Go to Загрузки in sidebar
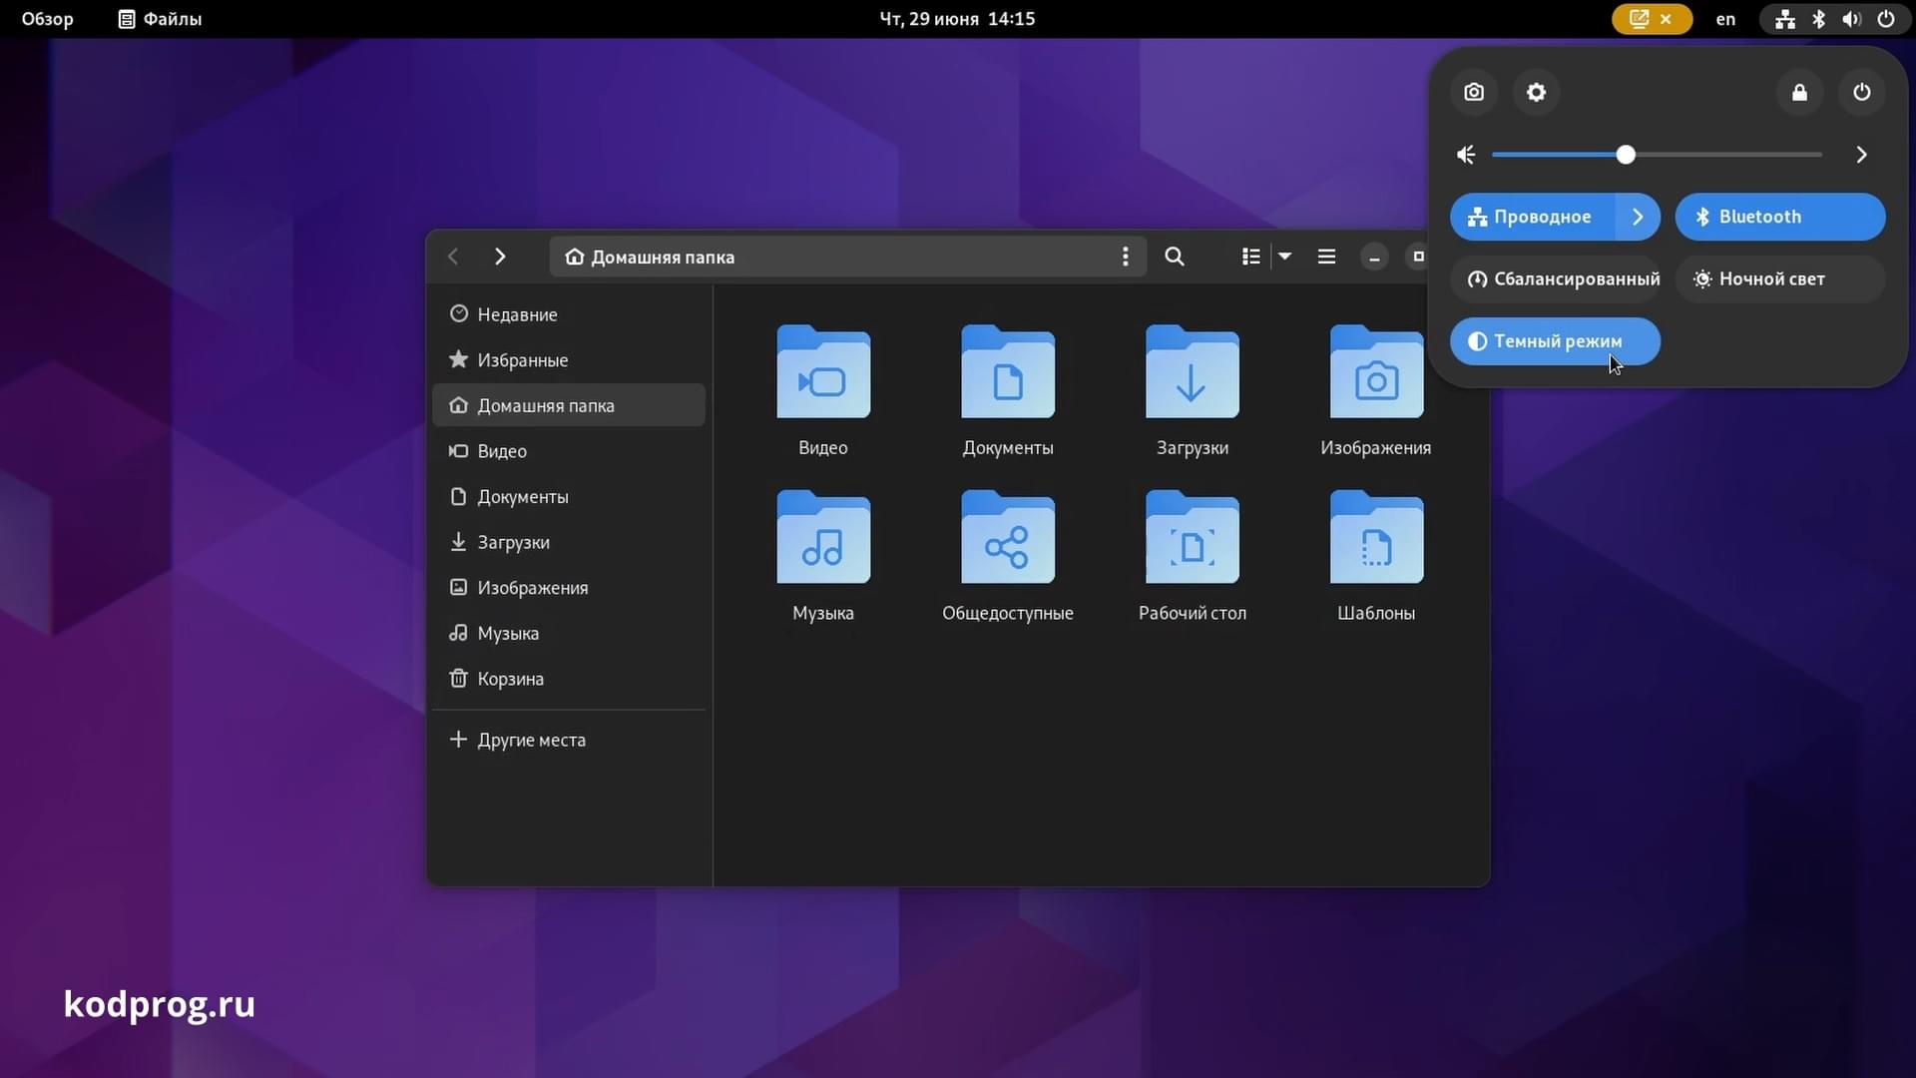 coord(569,542)
